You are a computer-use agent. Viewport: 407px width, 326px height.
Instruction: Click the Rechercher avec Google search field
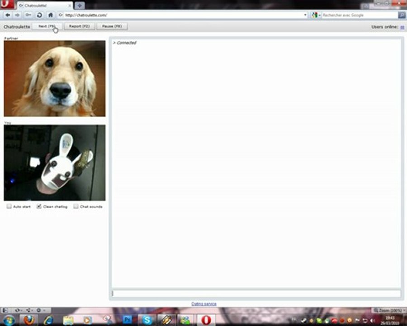coord(360,15)
